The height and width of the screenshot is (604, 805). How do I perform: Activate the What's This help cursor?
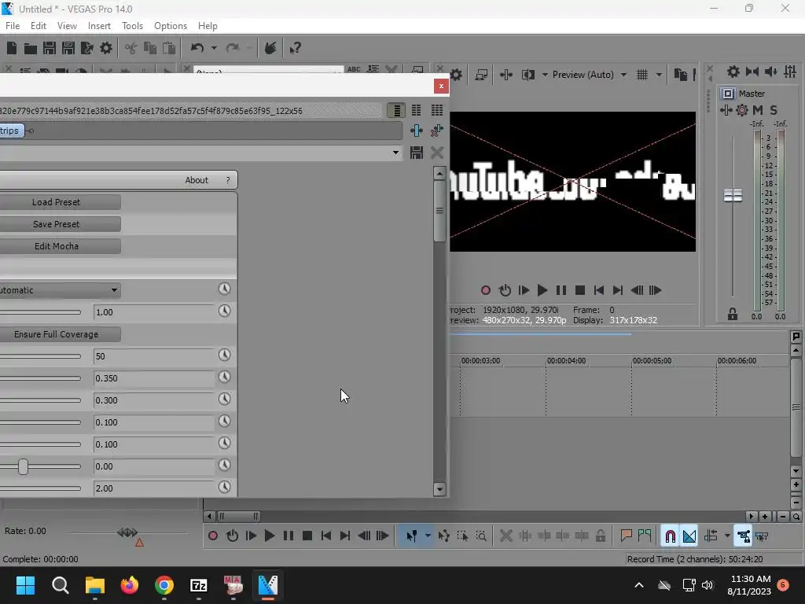point(295,48)
